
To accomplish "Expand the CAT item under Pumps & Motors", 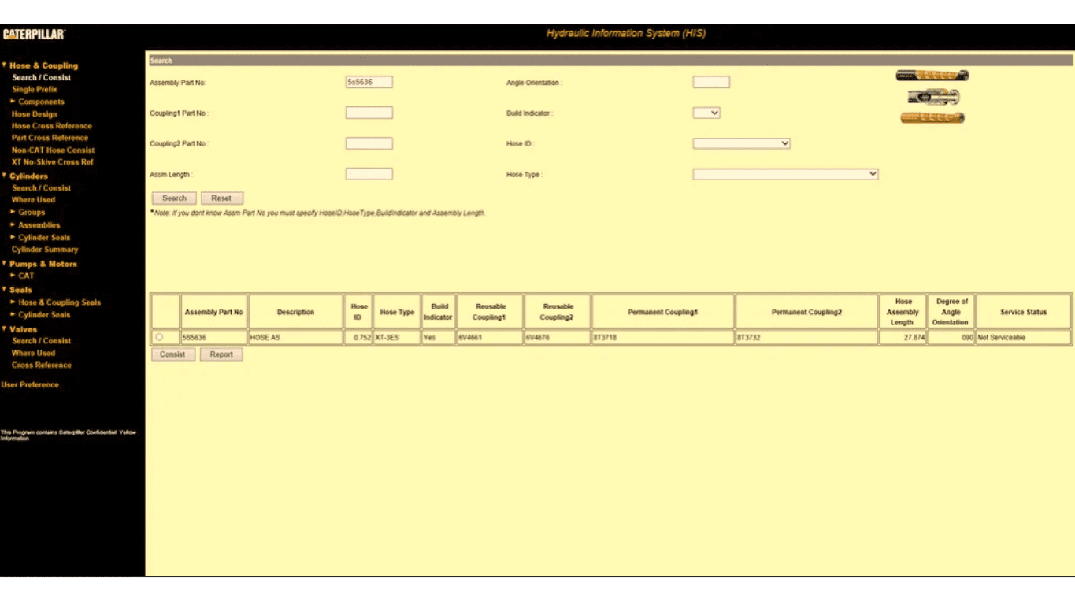I will pyautogui.click(x=25, y=276).
